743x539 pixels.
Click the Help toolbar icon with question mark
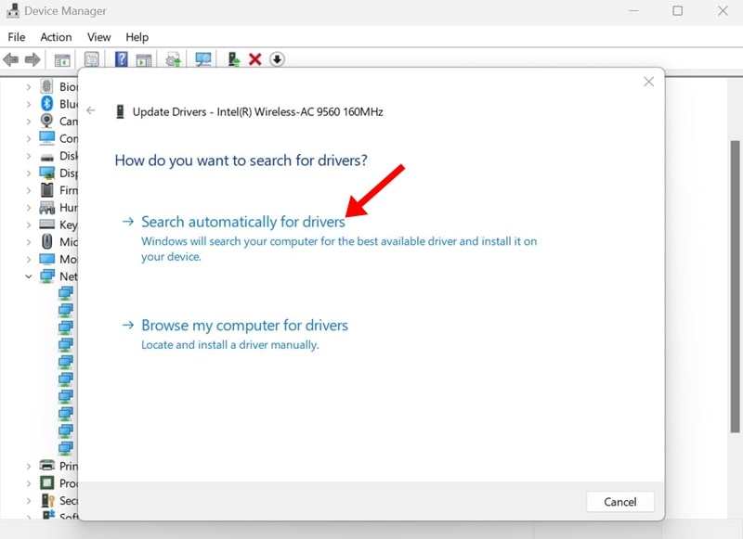pos(121,59)
